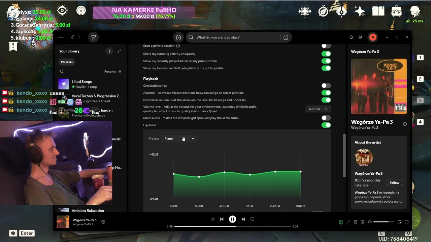The image size is (431, 242).
Task: Click the 60Hz equalizer point
Action: coord(174,174)
